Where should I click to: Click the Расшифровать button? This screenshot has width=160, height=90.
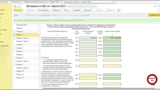pos(43,10)
